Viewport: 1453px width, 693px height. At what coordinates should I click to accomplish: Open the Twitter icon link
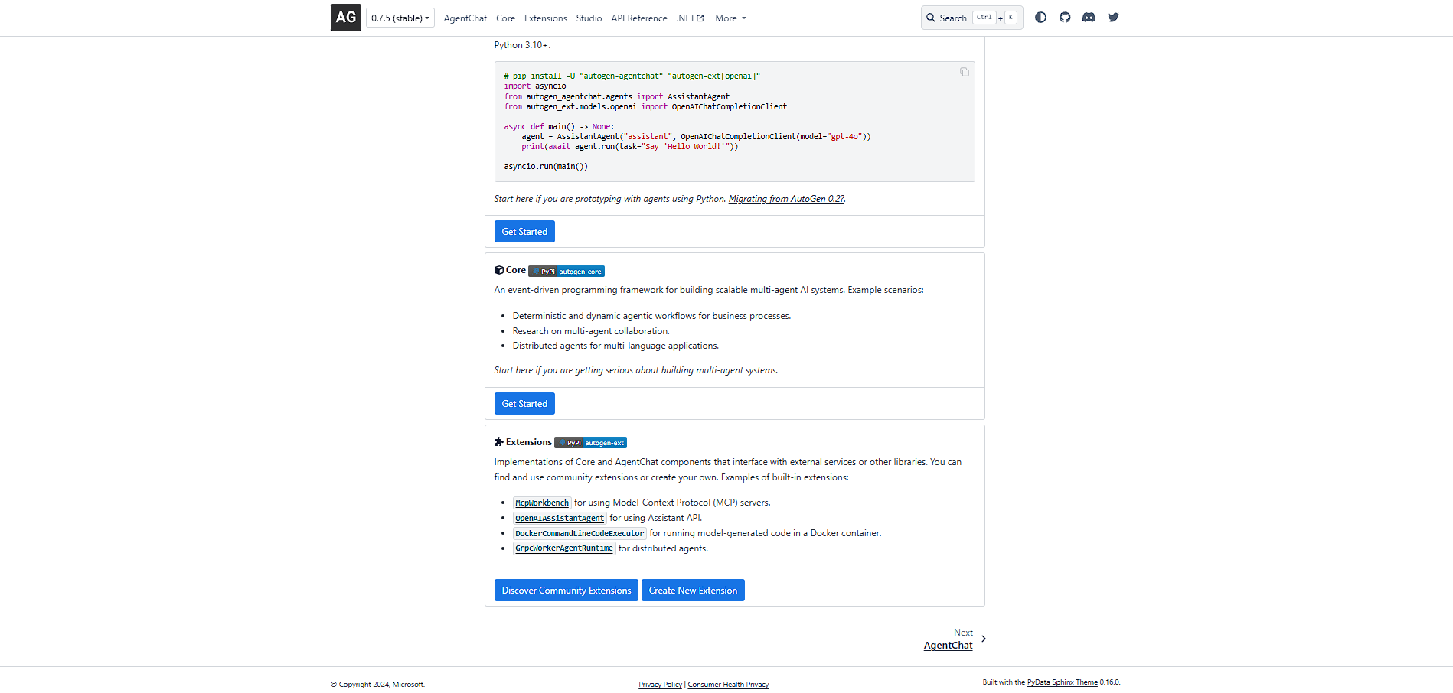(x=1113, y=18)
